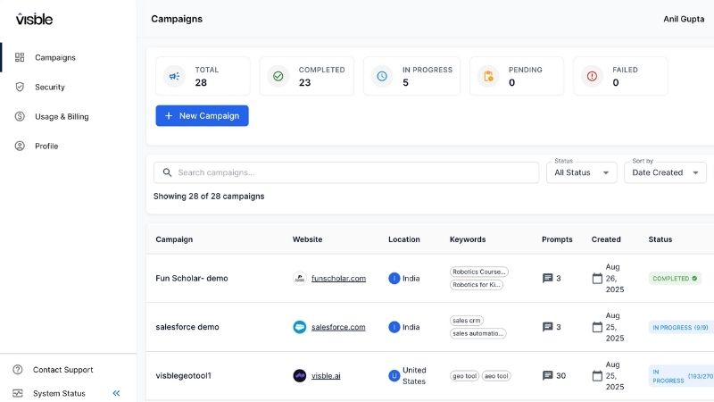Viewport: 714px width, 402px height.
Task: Click the search magnifier icon
Action: coord(167,172)
